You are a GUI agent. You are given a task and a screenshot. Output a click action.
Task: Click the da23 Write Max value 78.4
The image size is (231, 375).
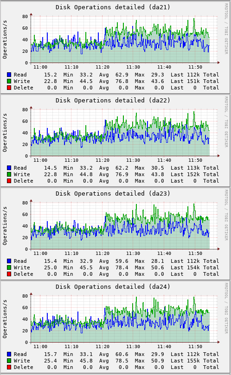point(122,267)
